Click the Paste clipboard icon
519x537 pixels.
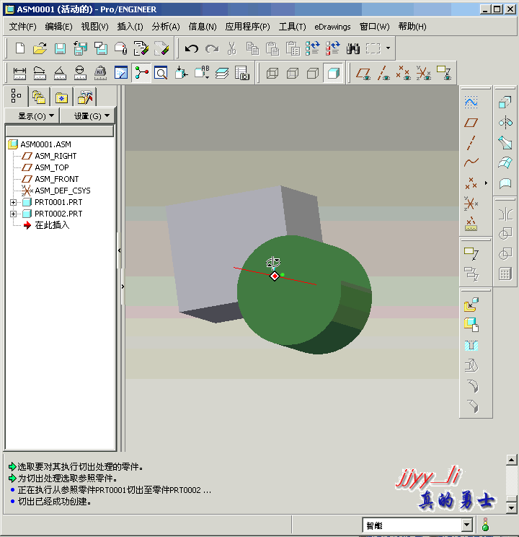point(272,48)
